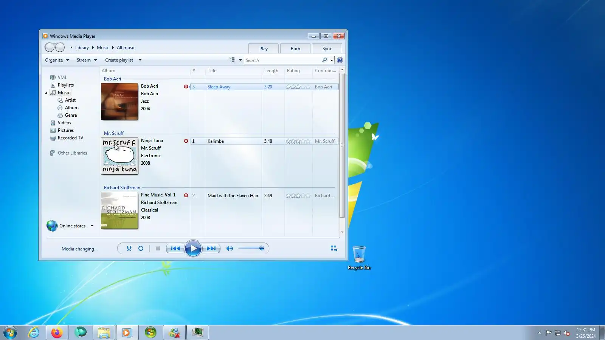Click the error icon beside Sleep Away
The image size is (605, 340).
pos(186,87)
